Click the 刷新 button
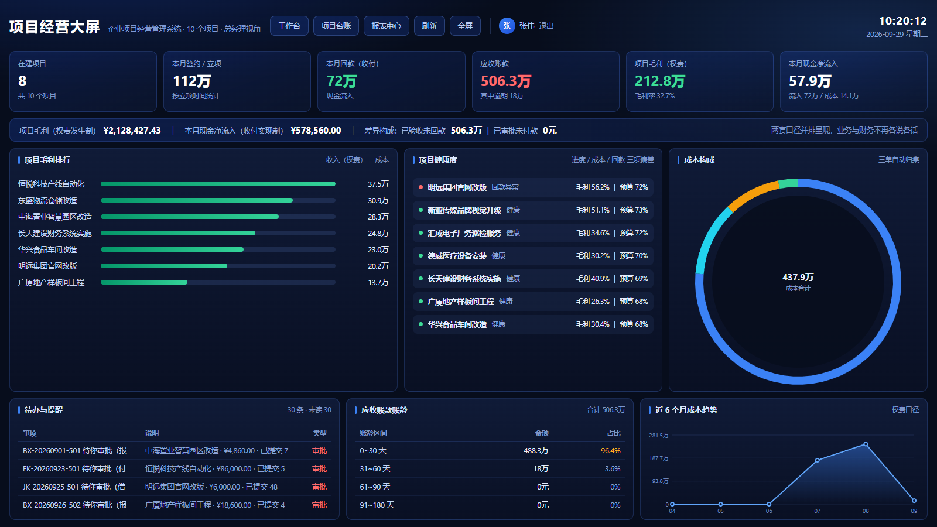This screenshot has height=527, width=937. coord(429,26)
